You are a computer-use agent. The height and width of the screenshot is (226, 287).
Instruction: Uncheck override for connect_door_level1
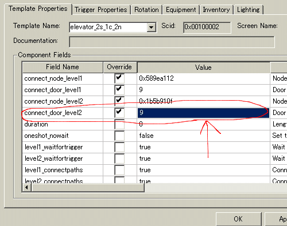point(119,90)
